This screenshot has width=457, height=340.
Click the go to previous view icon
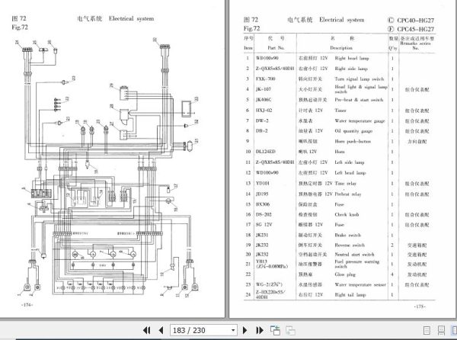tap(275, 330)
